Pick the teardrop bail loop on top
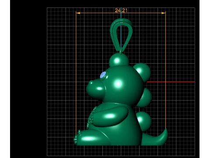The image size is (210, 158). [121, 35]
